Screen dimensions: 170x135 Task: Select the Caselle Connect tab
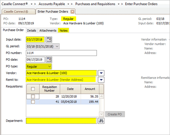coord(18,12)
